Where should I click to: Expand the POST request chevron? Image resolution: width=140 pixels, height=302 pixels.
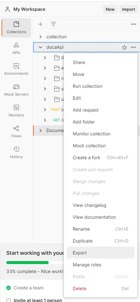45,110
